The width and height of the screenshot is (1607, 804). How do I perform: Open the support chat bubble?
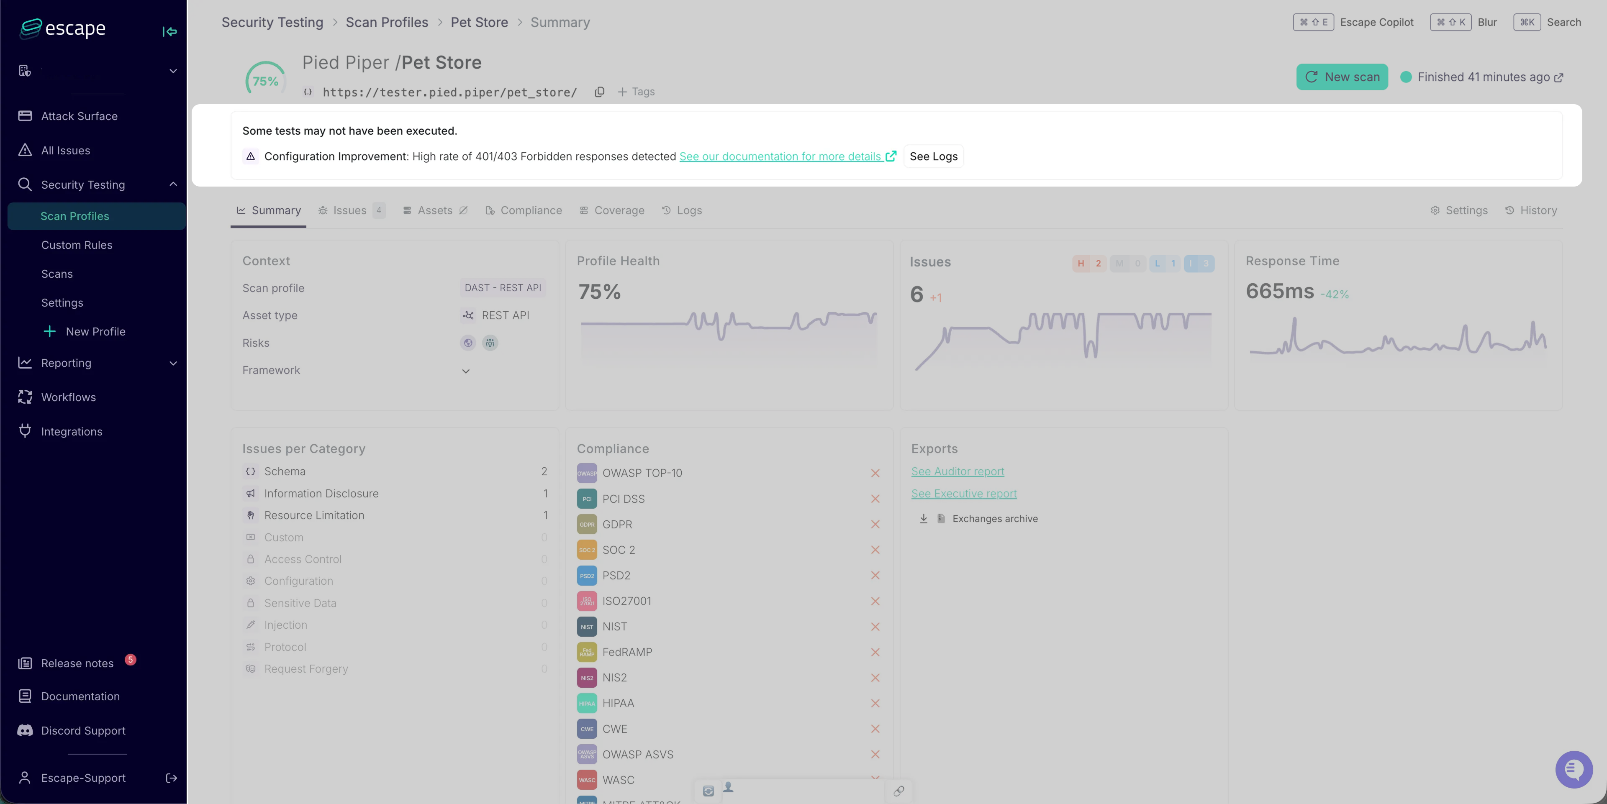point(1574,769)
